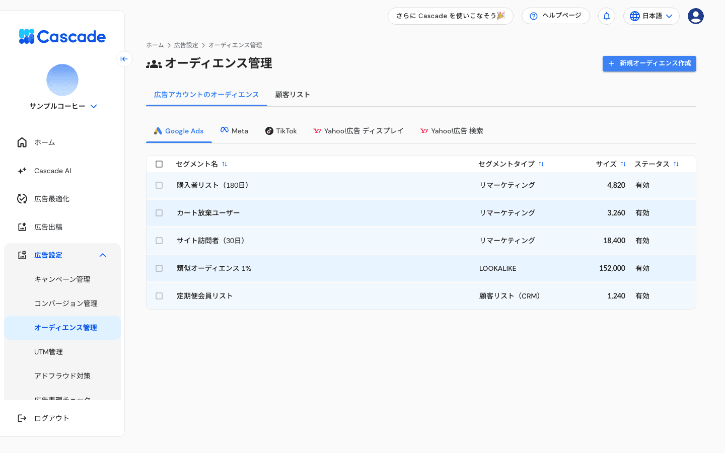725x453 pixels.
Task: Select Yahoo!広告 ディスプレイ tab
Action: coord(358,131)
